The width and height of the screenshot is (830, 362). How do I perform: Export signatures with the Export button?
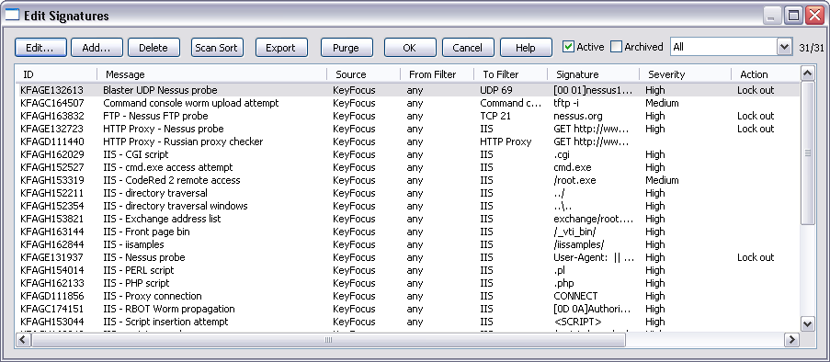(281, 48)
